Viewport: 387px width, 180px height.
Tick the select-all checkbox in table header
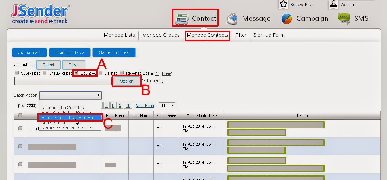coord(20,115)
